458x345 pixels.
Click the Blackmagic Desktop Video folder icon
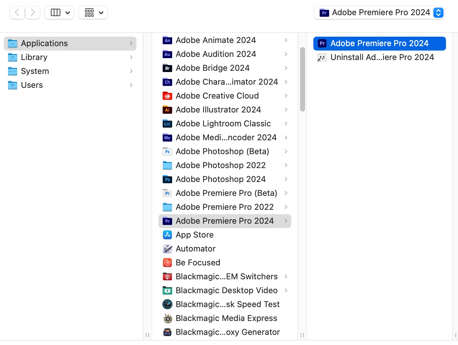pyautogui.click(x=167, y=290)
